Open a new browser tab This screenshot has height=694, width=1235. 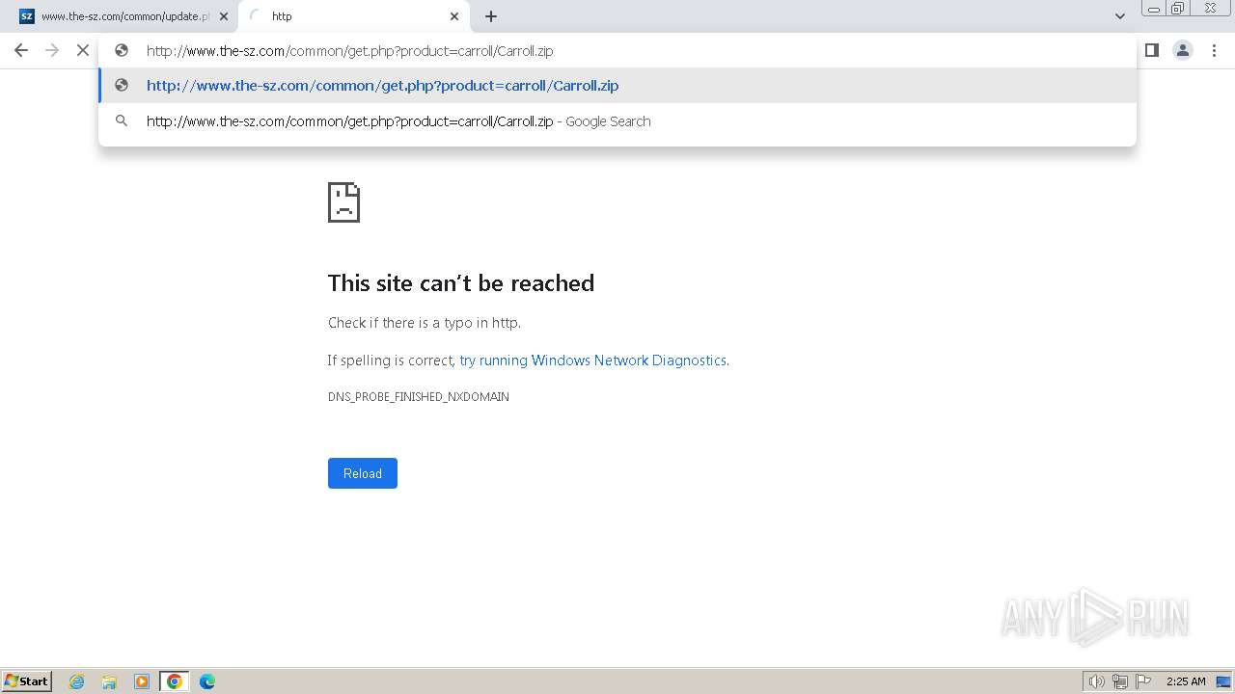coord(491,16)
